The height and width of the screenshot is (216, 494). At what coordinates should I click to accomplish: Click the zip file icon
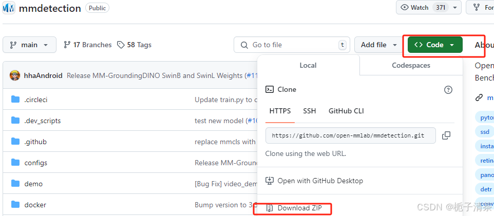click(270, 208)
